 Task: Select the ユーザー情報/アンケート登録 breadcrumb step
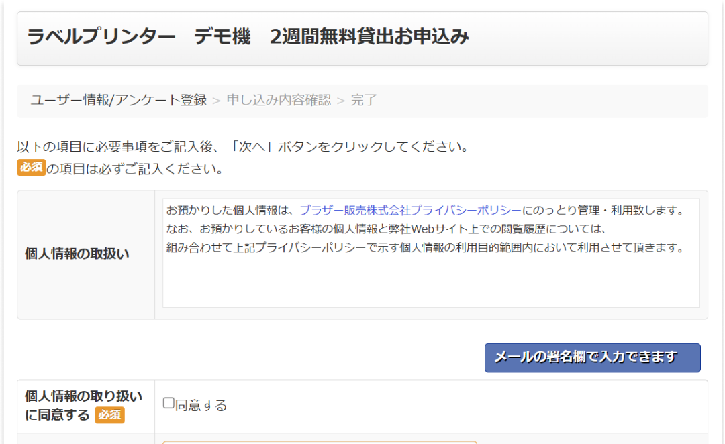(x=118, y=101)
